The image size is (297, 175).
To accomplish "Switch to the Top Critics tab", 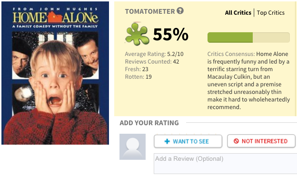I will click(270, 13).
